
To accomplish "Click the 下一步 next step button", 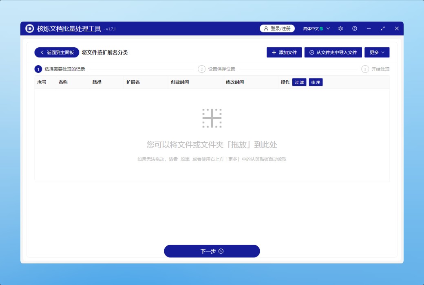I will click(212, 251).
